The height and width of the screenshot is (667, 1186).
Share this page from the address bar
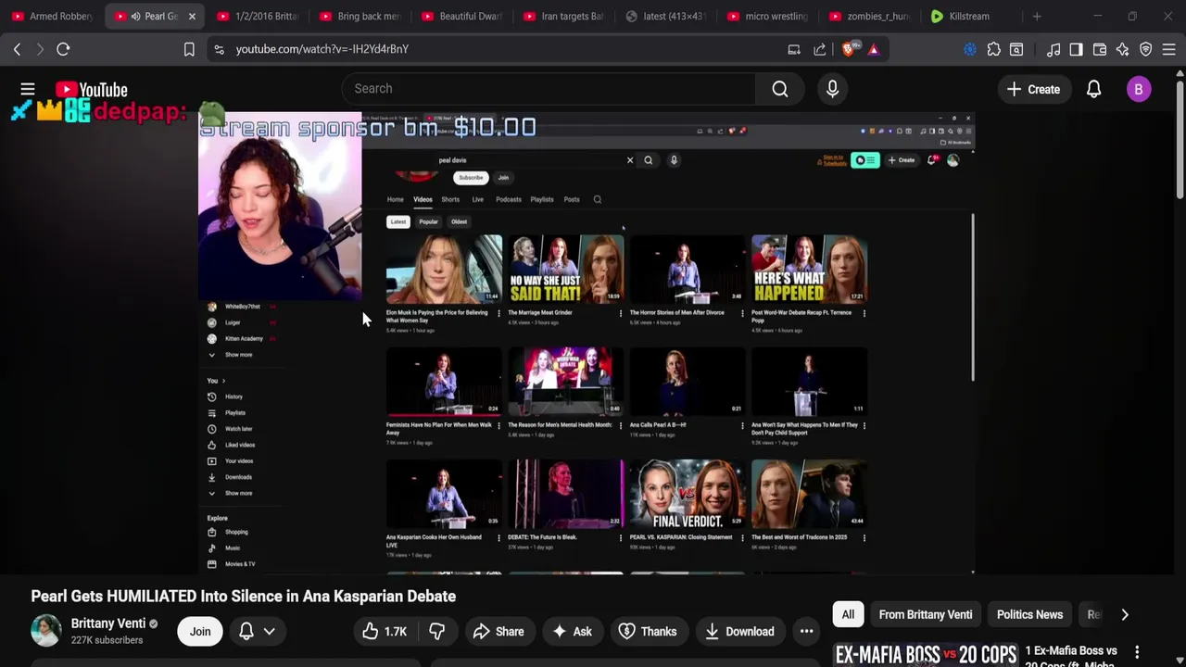(819, 49)
